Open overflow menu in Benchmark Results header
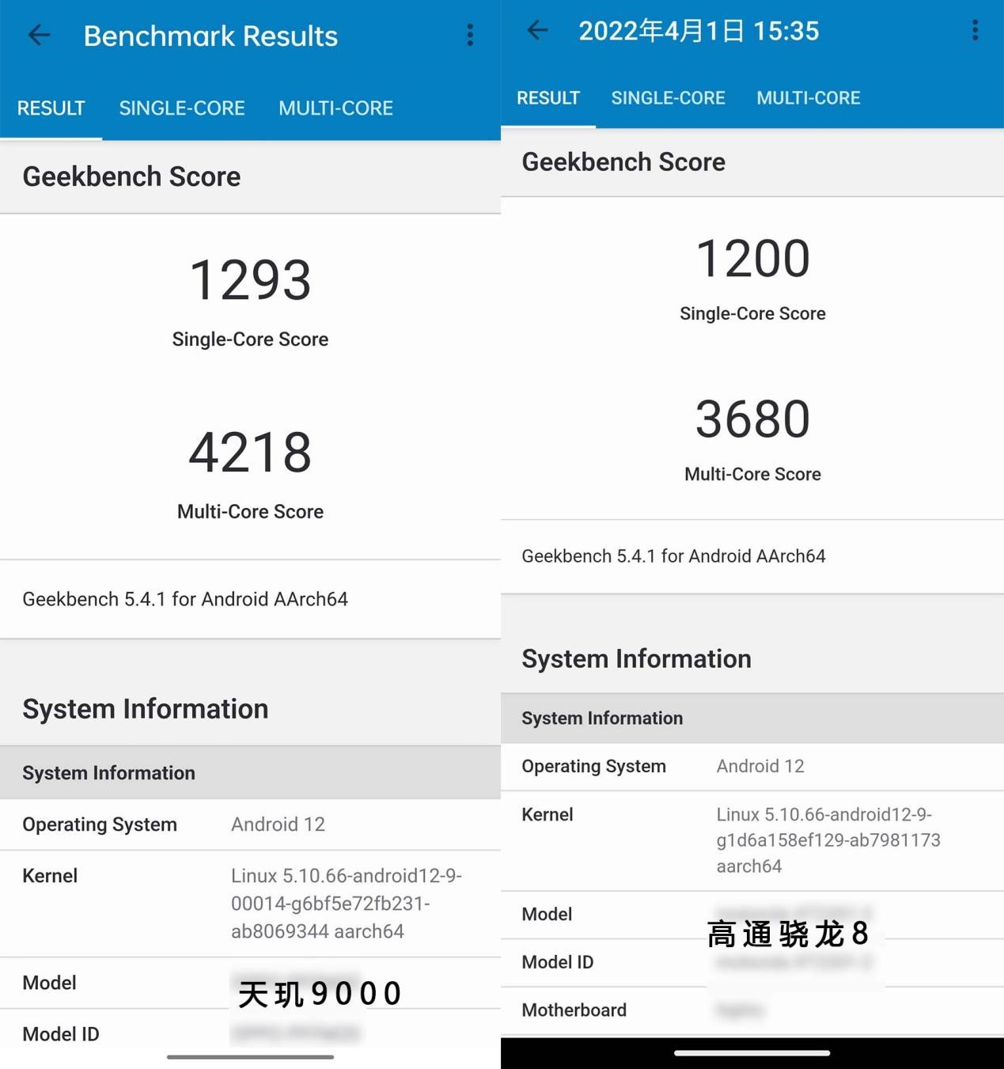The height and width of the screenshot is (1069, 1004). click(x=470, y=35)
